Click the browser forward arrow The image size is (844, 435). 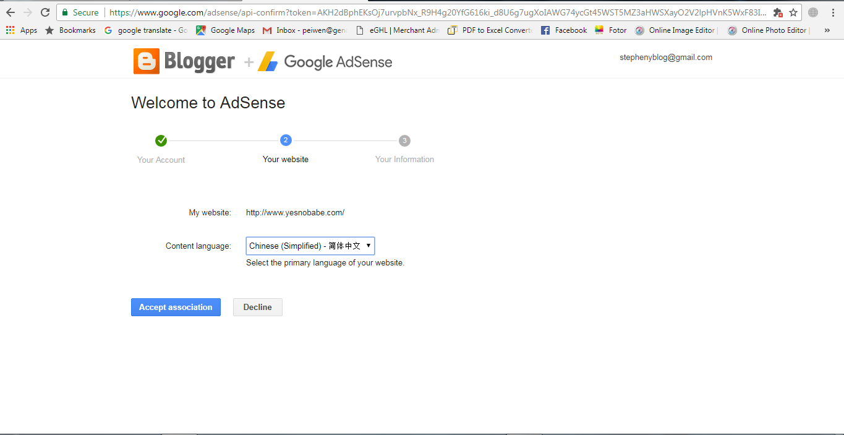click(x=27, y=12)
